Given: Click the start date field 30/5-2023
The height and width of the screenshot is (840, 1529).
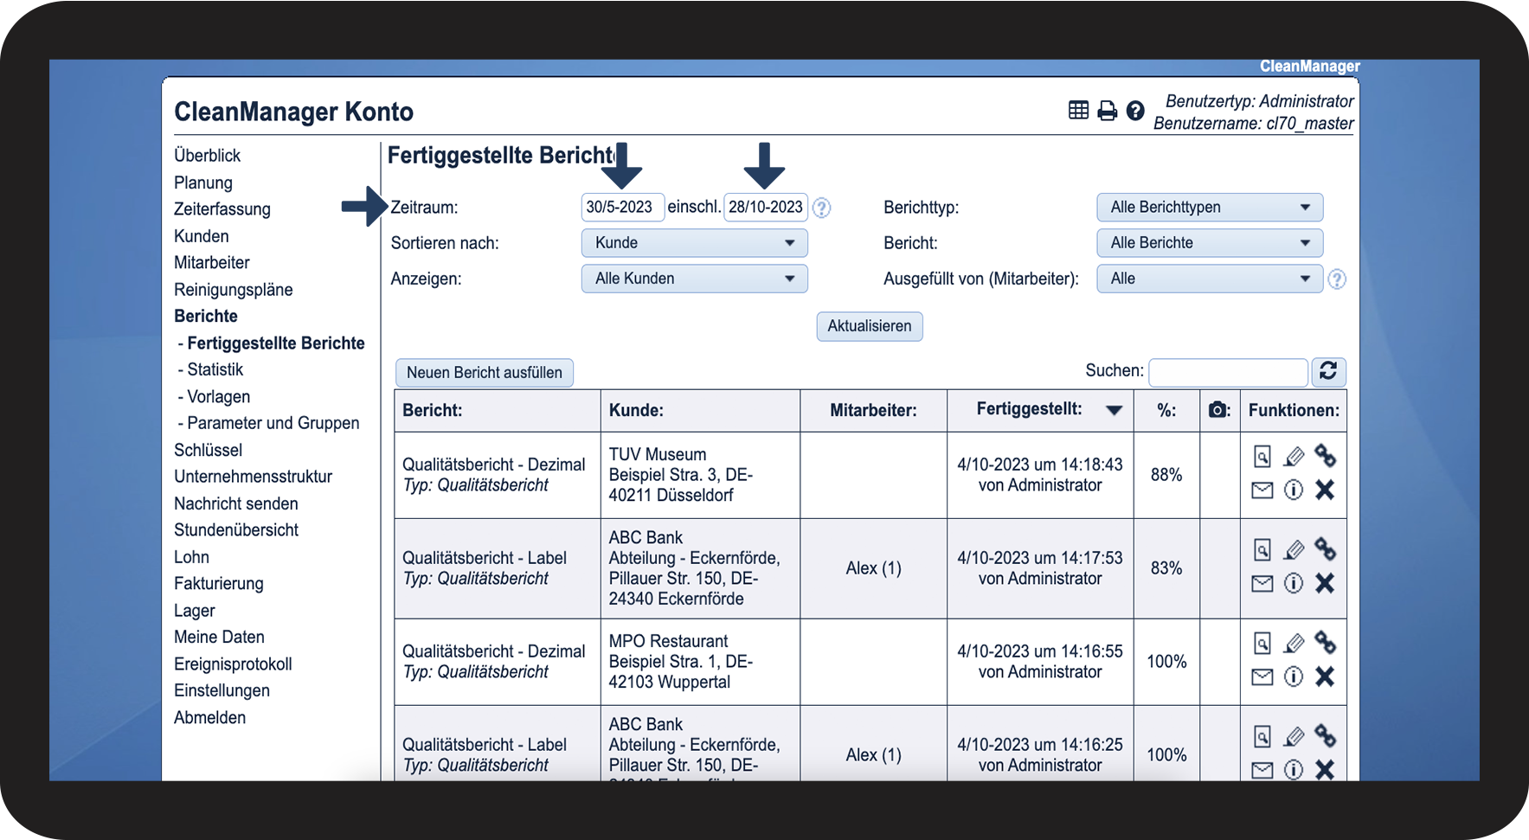Looking at the screenshot, I should tap(623, 208).
